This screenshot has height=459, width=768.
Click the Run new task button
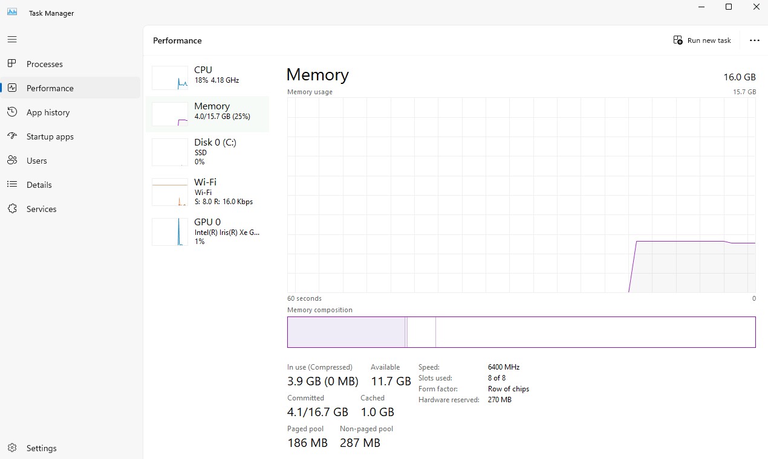(702, 40)
